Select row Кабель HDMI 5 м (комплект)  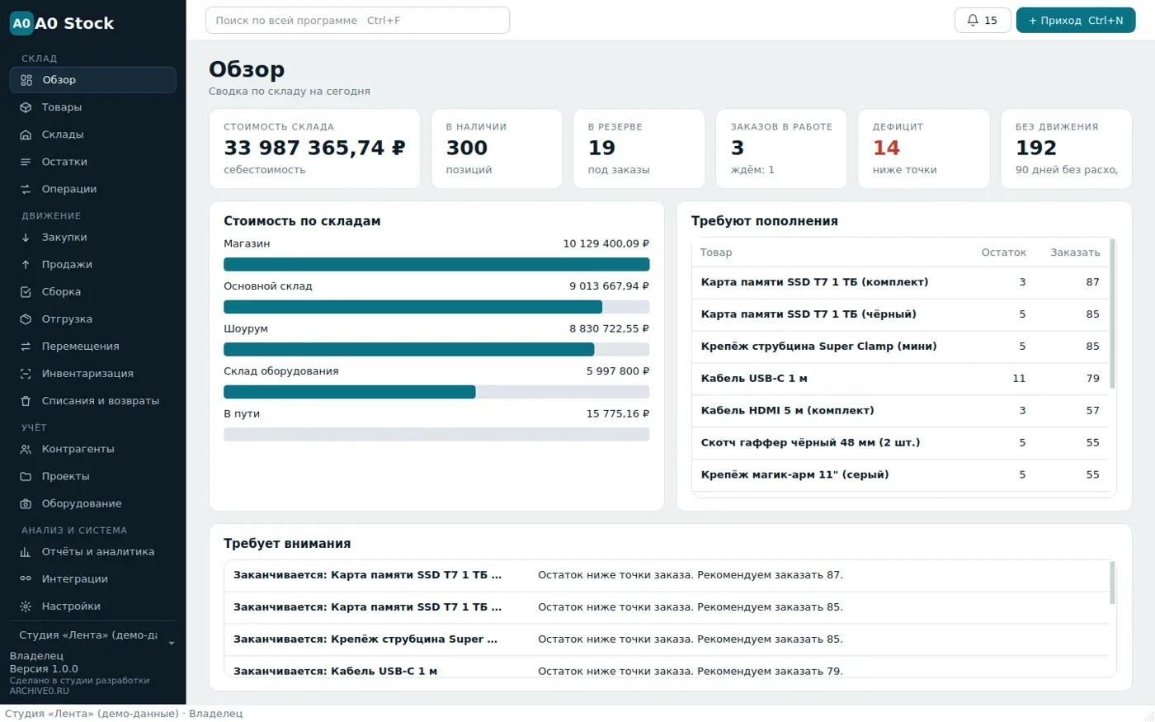pos(901,411)
